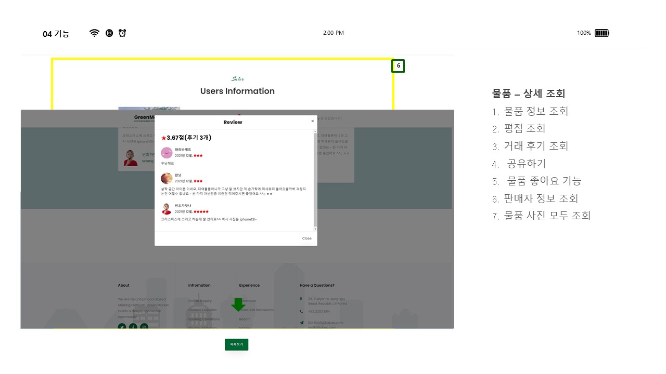Click the battery indicator at top right
666x374 pixels.
(601, 33)
